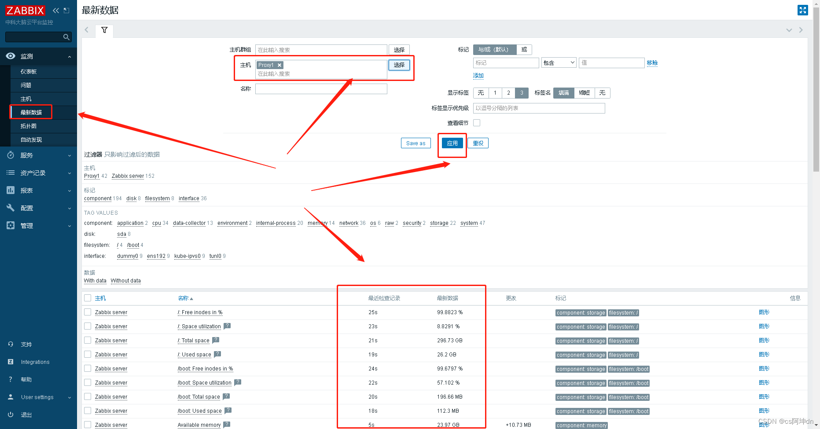Click the Save as button
820x429 pixels.
tap(416, 143)
